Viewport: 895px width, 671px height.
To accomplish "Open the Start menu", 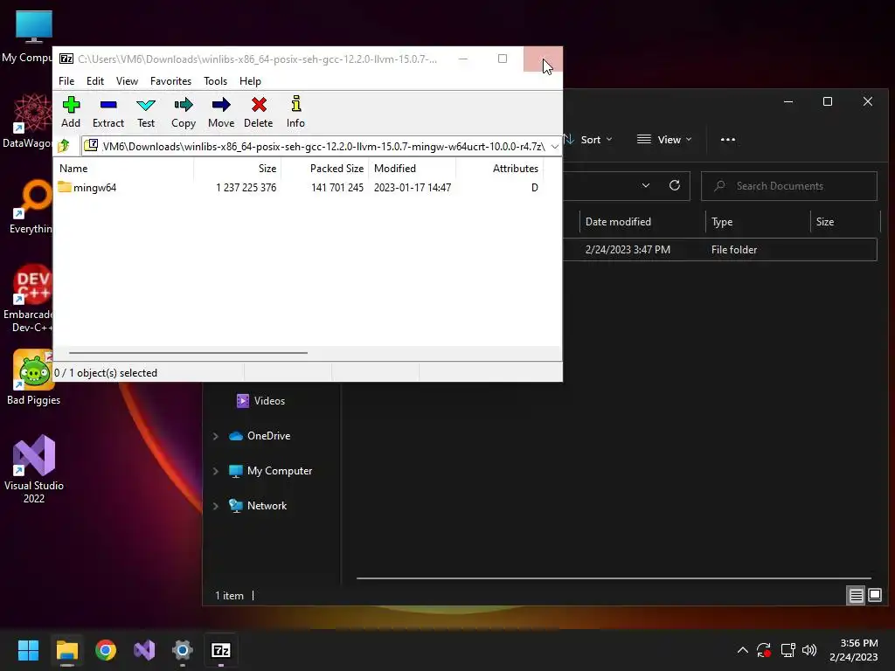I will pos(28,650).
